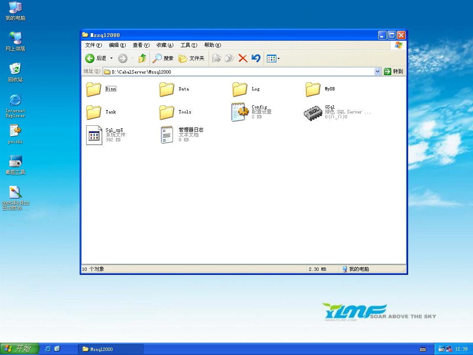Select the Sql_spX system file
Image resolution: width=473 pixels, height=355 pixels.
tap(94, 135)
